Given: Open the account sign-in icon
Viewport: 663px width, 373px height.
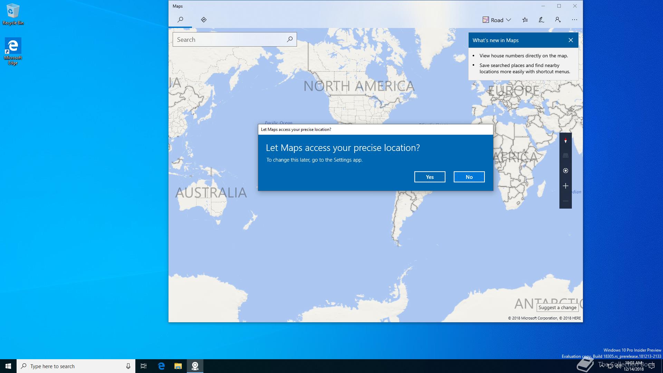Looking at the screenshot, I should (558, 20).
